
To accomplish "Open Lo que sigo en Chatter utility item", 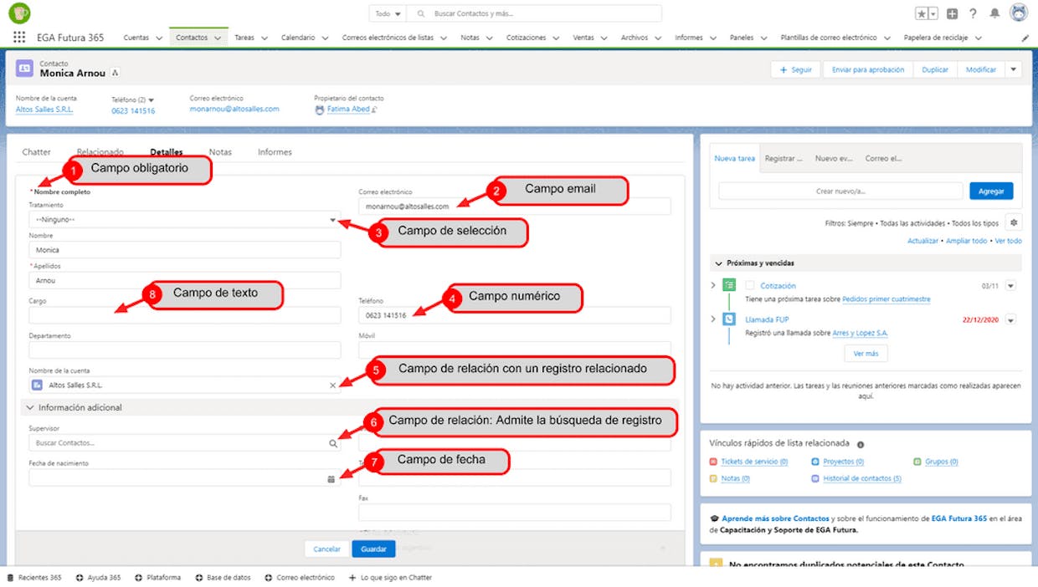I will pos(390,578).
